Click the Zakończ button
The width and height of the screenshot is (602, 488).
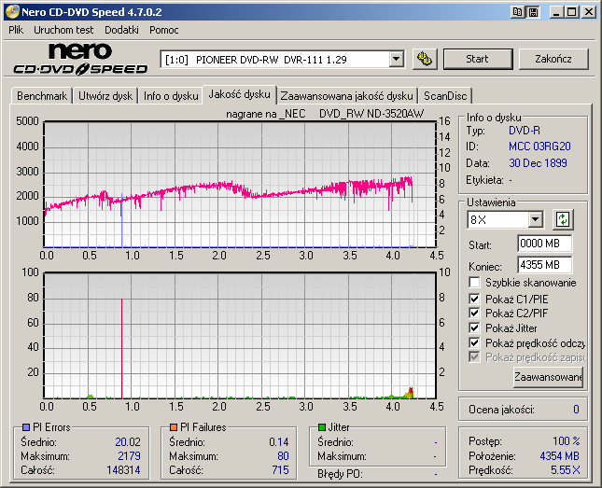pyautogui.click(x=553, y=59)
